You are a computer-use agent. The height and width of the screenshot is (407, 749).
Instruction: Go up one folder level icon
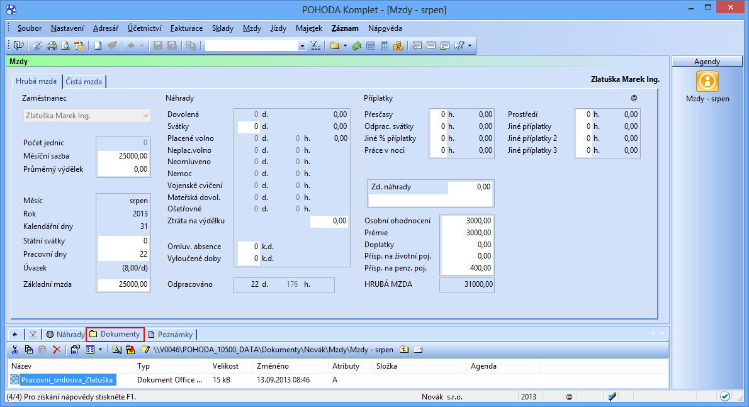click(404, 349)
